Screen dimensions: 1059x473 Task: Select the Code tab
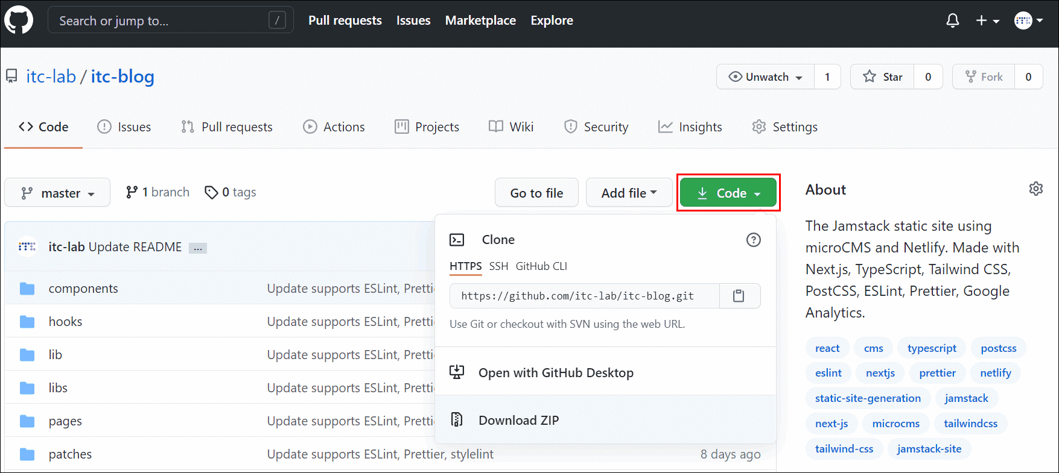click(x=43, y=127)
